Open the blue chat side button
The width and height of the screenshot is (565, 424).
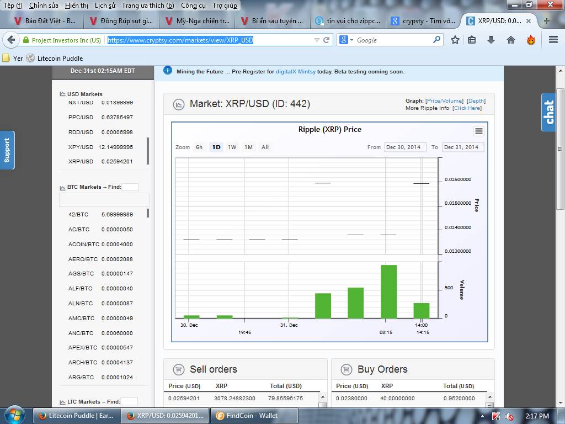coord(548,112)
